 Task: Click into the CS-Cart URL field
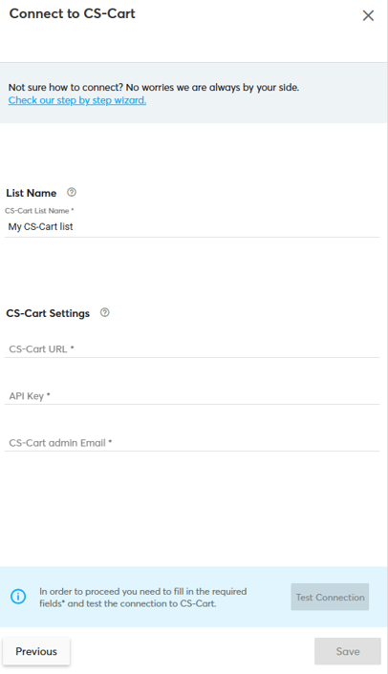(x=192, y=348)
